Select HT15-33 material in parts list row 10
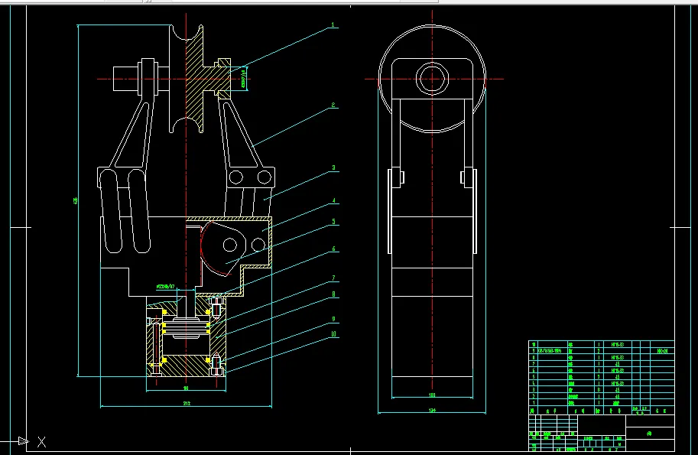698x455 pixels. click(618, 345)
